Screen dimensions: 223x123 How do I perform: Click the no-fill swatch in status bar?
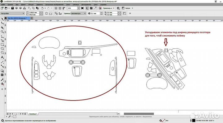click(164, 121)
